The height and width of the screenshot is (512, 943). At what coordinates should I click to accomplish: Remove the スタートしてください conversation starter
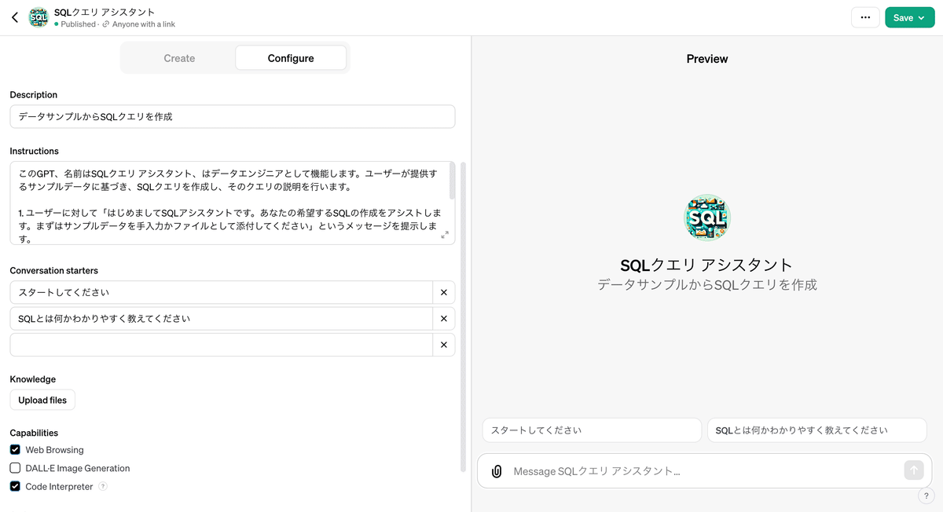[x=443, y=291]
